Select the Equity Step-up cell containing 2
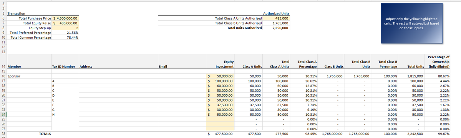Viewport: 461px width, 138px height. coord(66,28)
